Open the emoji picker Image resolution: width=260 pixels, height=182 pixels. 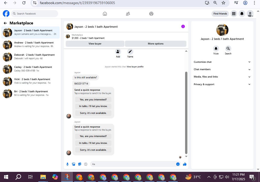click(178, 164)
